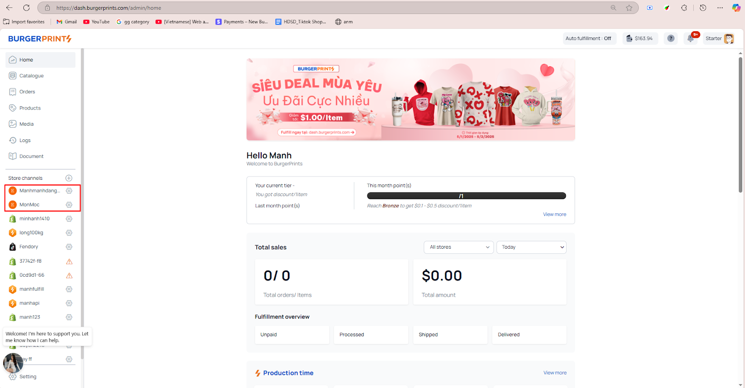Click warning icon for 37742f-f8 store
745x388 pixels.
pyautogui.click(x=69, y=261)
